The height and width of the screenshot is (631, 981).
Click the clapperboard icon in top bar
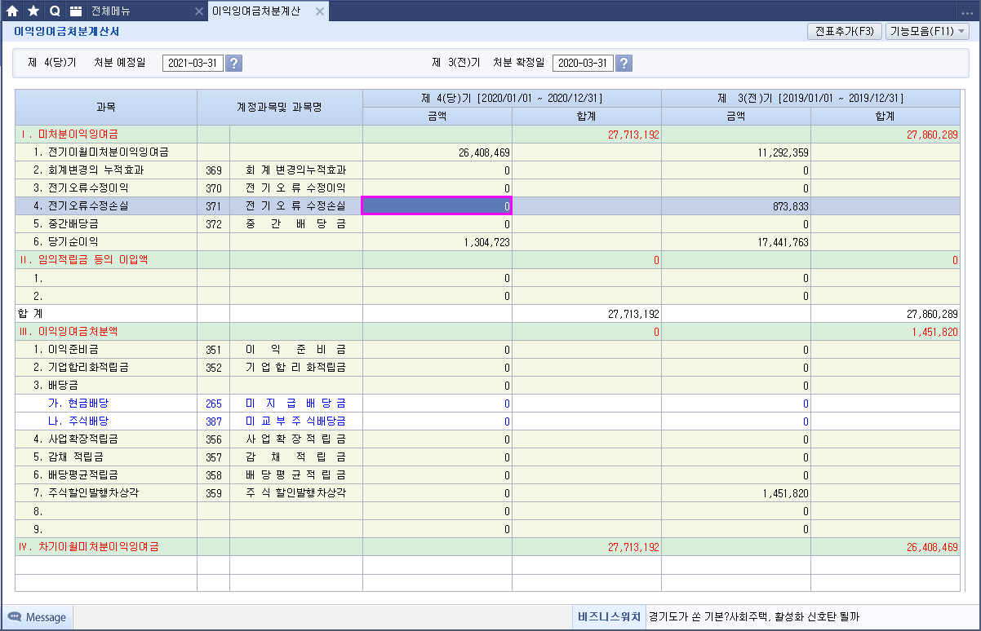(x=76, y=11)
